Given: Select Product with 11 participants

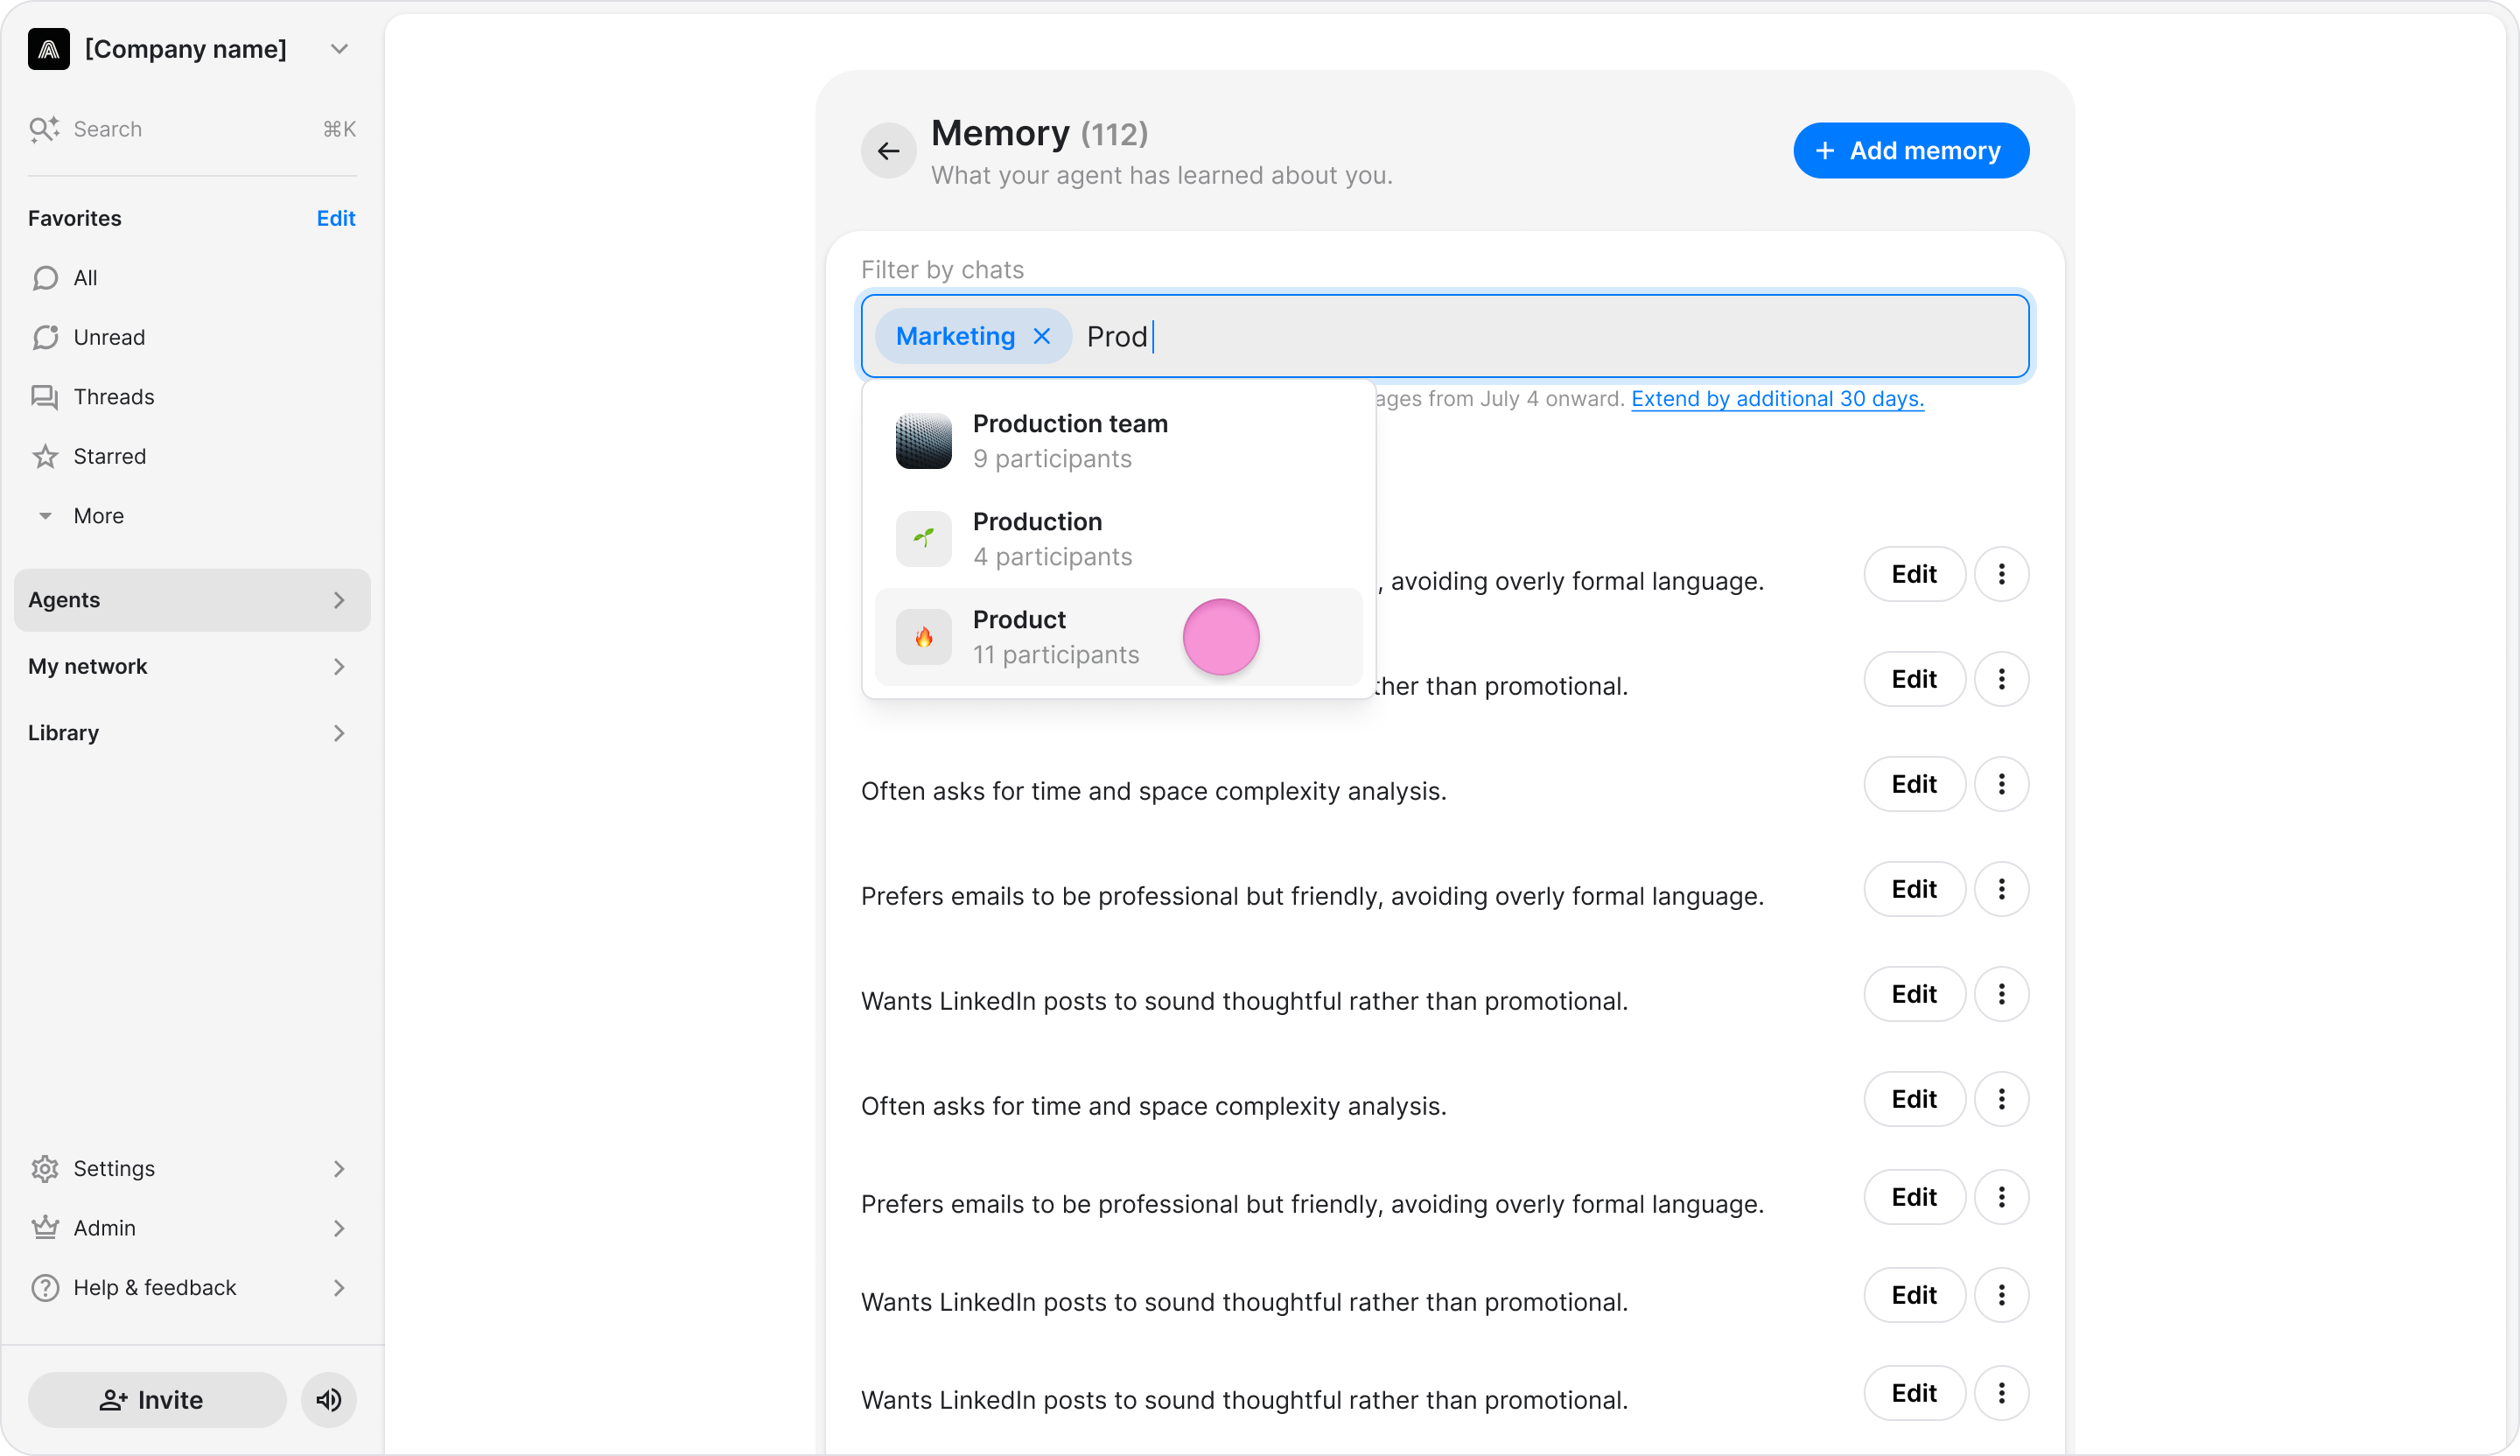Looking at the screenshot, I should (1118, 637).
